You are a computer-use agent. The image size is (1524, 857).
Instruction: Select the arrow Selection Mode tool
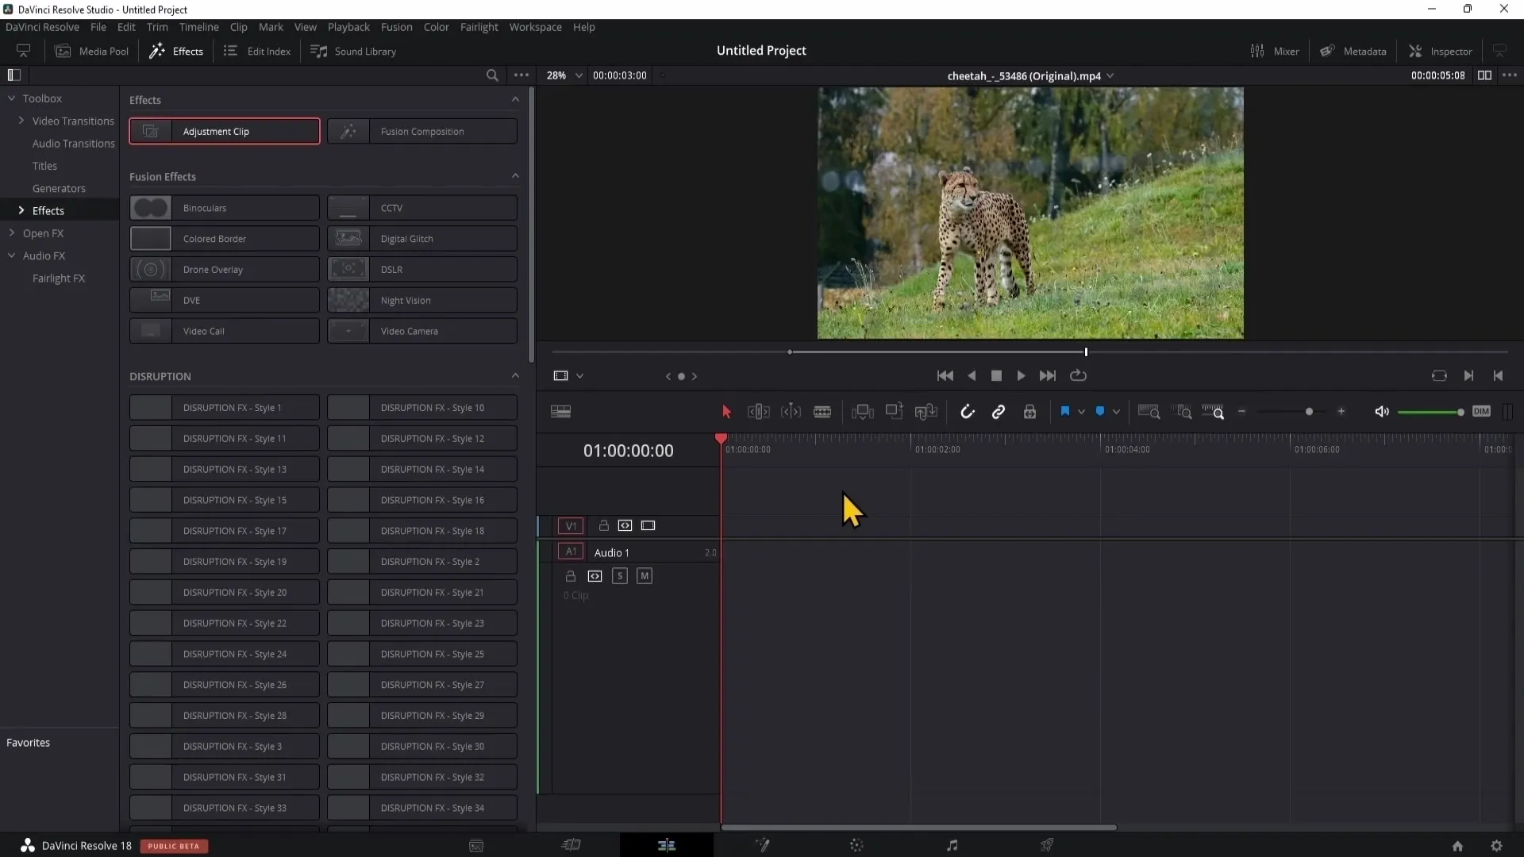[x=726, y=412]
